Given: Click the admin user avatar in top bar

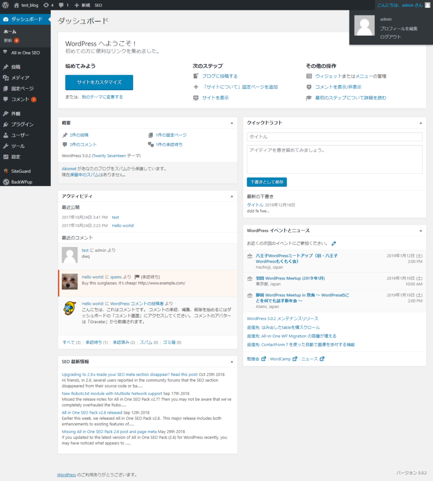Looking at the screenshot, I should pyautogui.click(x=427, y=5).
